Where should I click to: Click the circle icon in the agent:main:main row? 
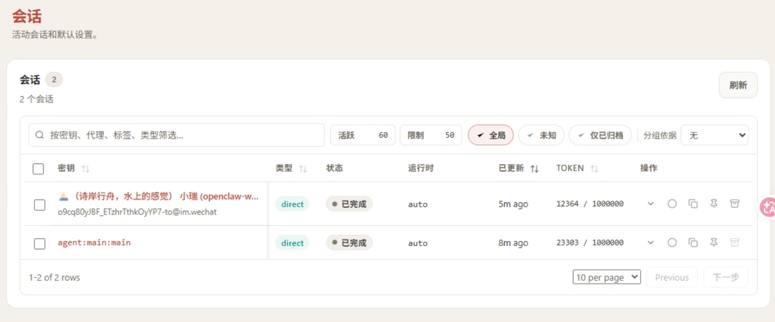coord(672,242)
